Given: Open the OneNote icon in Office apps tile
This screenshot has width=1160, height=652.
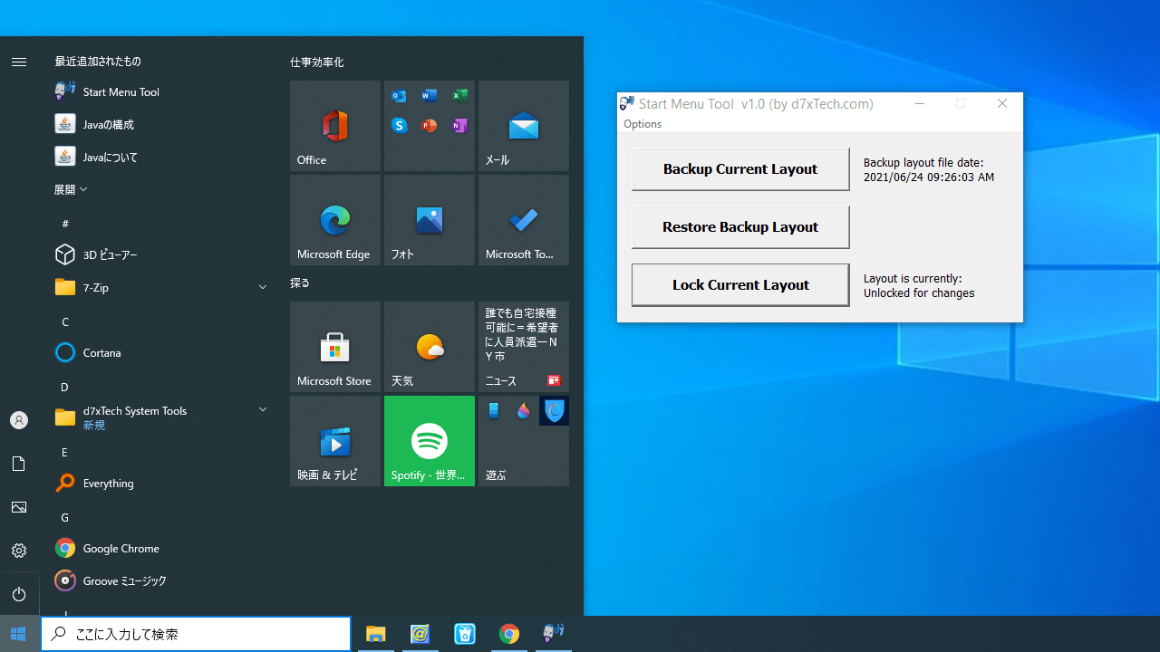Looking at the screenshot, I should pyautogui.click(x=459, y=126).
